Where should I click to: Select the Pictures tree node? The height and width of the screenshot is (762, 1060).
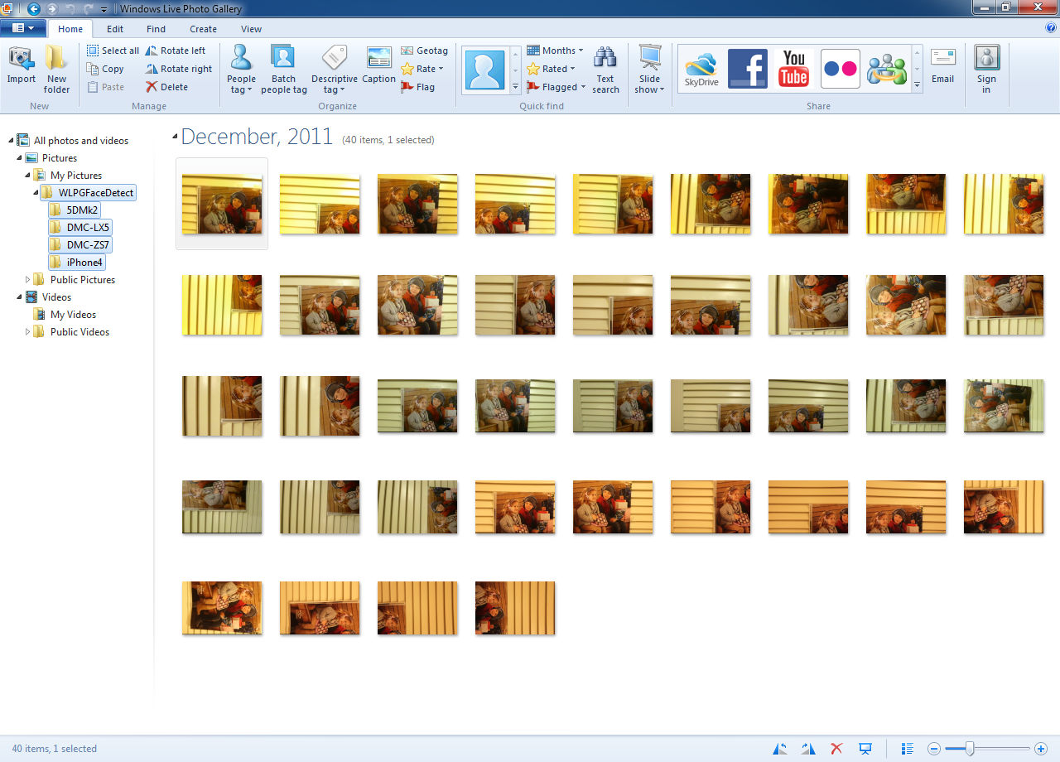tap(60, 158)
